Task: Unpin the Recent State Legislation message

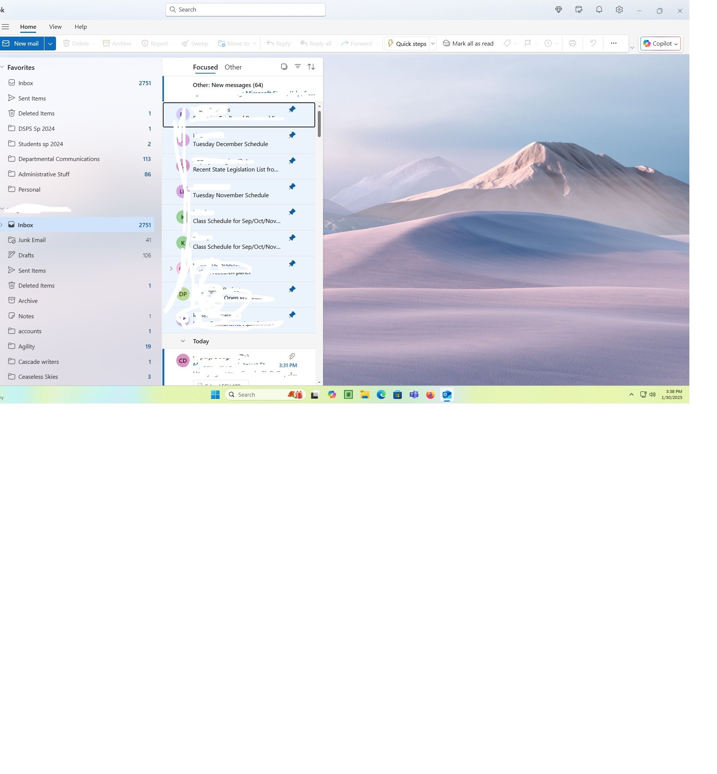Action: tap(292, 161)
